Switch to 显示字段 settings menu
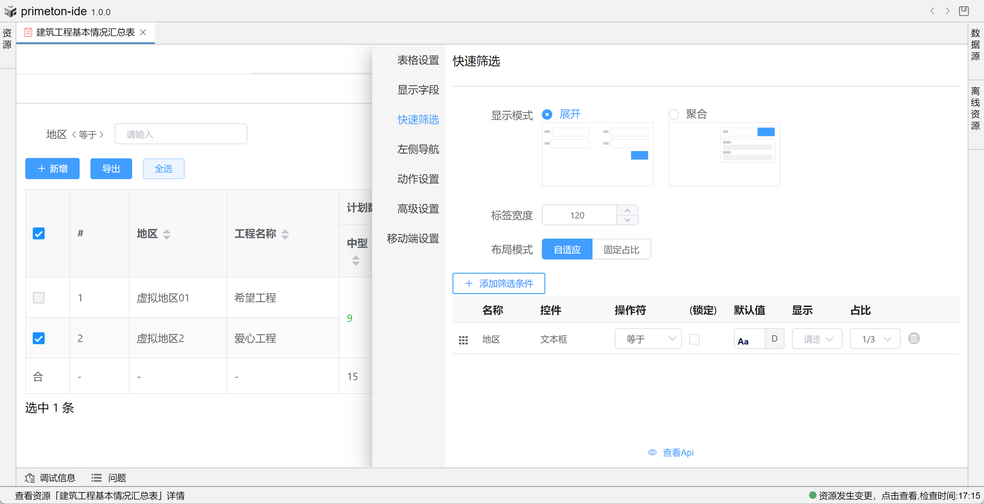The height and width of the screenshot is (504, 984). tap(418, 90)
